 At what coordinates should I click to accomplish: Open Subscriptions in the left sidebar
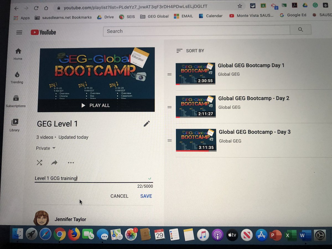(x=16, y=101)
